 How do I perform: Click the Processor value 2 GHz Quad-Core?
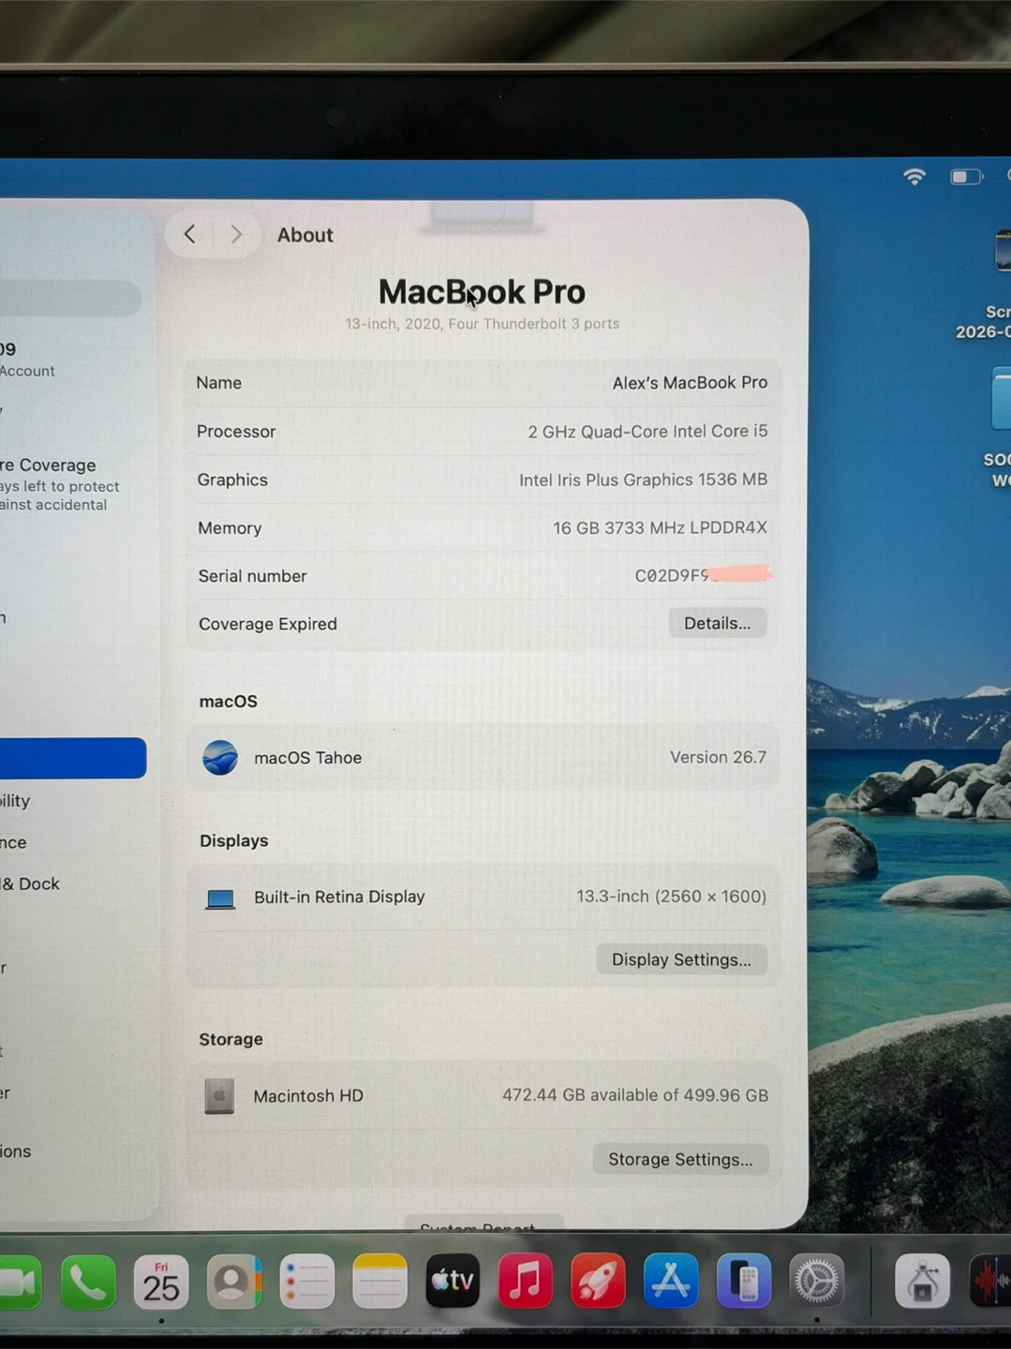point(647,431)
